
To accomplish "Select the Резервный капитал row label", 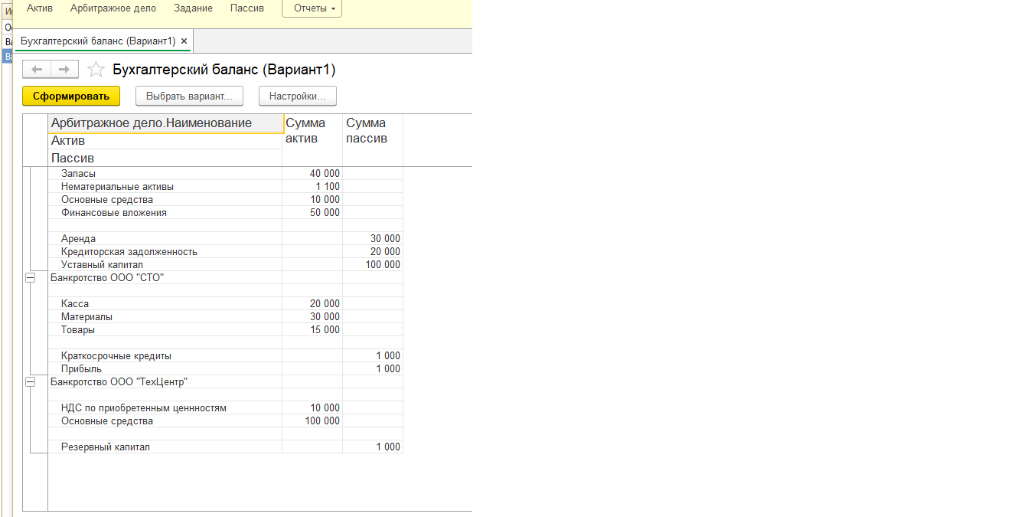I will 106,447.
